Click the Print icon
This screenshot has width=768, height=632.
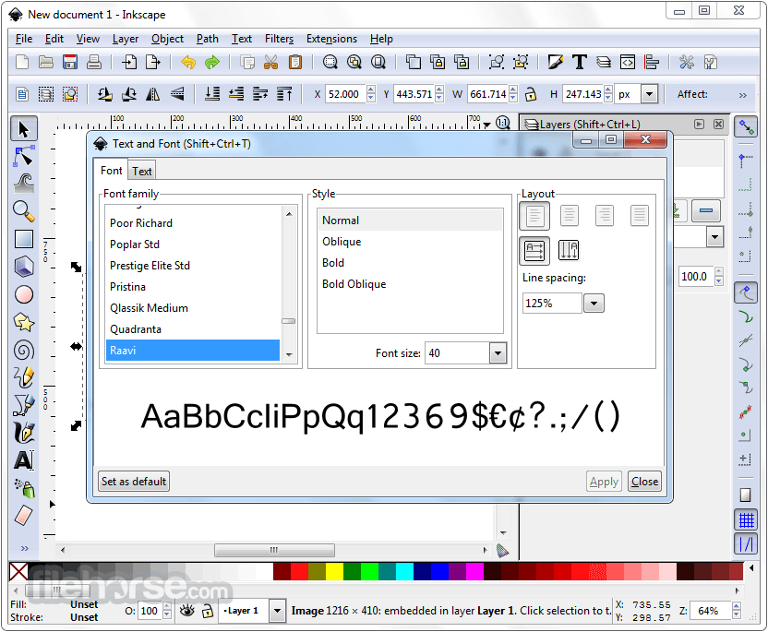click(x=93, y=62)
